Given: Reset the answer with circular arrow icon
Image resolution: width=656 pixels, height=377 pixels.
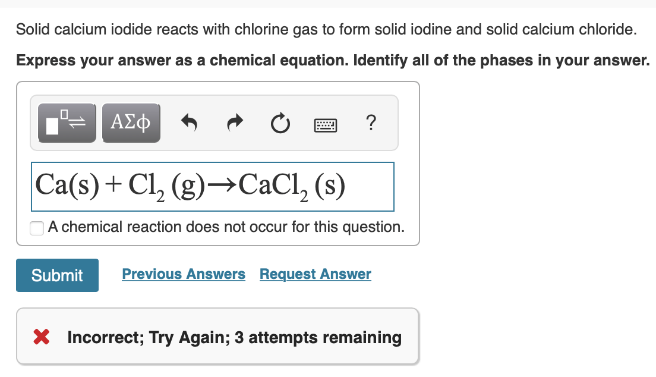Looking at the screenshot, I should tap(280, 123).
